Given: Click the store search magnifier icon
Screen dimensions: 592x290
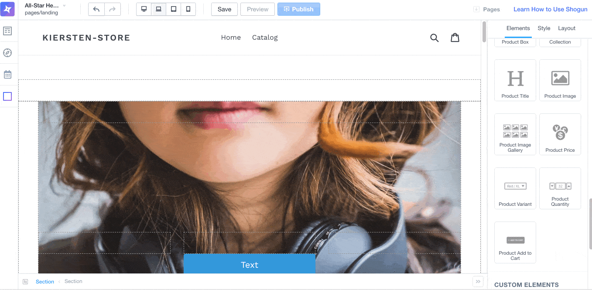Looking at the screenshot, I should click(x=434, y=38).
